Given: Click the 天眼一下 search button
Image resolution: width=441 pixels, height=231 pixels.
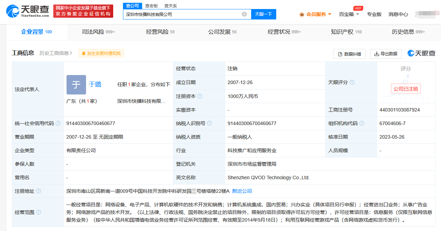Looking at the screenshot, I should 263,14.
